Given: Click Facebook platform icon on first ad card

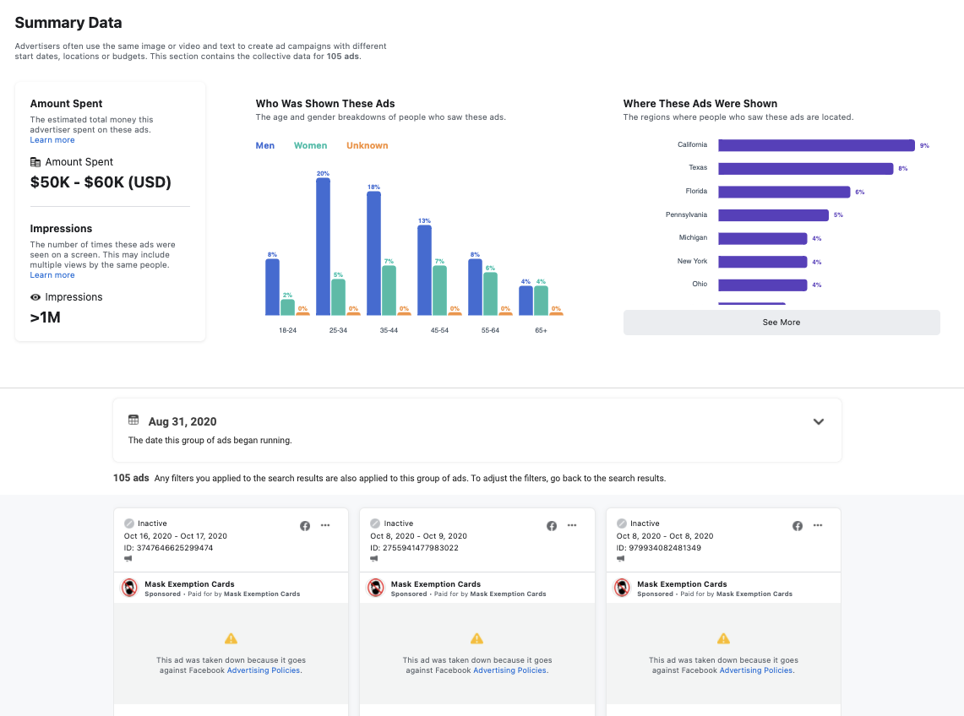Looking at the screenshot, I should [x=305, y=526].
